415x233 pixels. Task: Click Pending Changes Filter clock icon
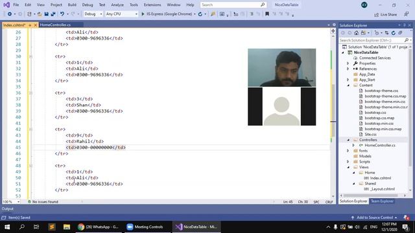pyautogui.click(x=377, y=33)
